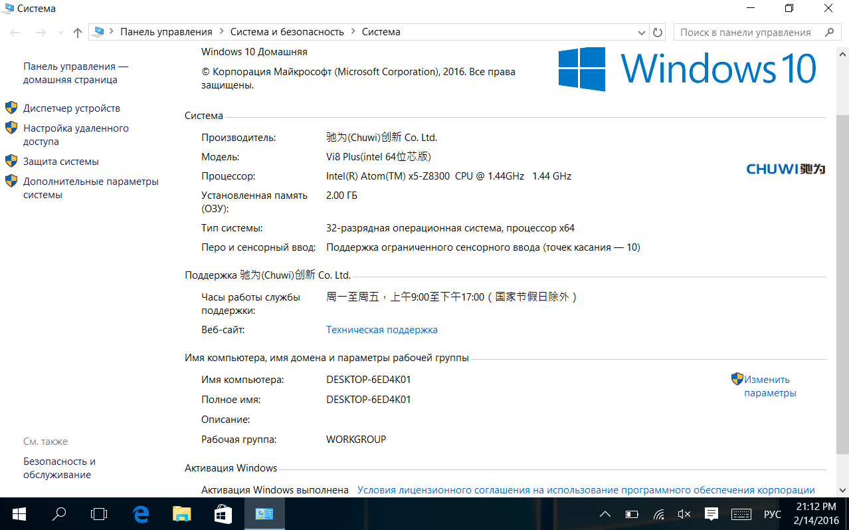Image resolution: width=849 pixels, height=530 pixels.
Task: Click the battery tray icon
Action: point(632,514)
